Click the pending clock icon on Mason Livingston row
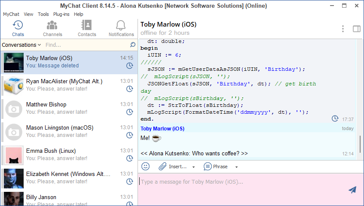 click(129, 135)
